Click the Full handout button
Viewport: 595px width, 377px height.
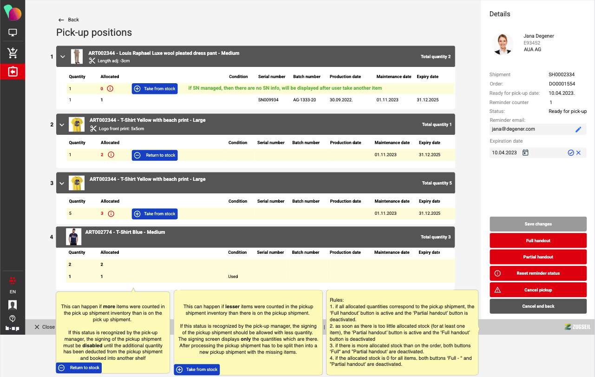click(x=538, y=241)
